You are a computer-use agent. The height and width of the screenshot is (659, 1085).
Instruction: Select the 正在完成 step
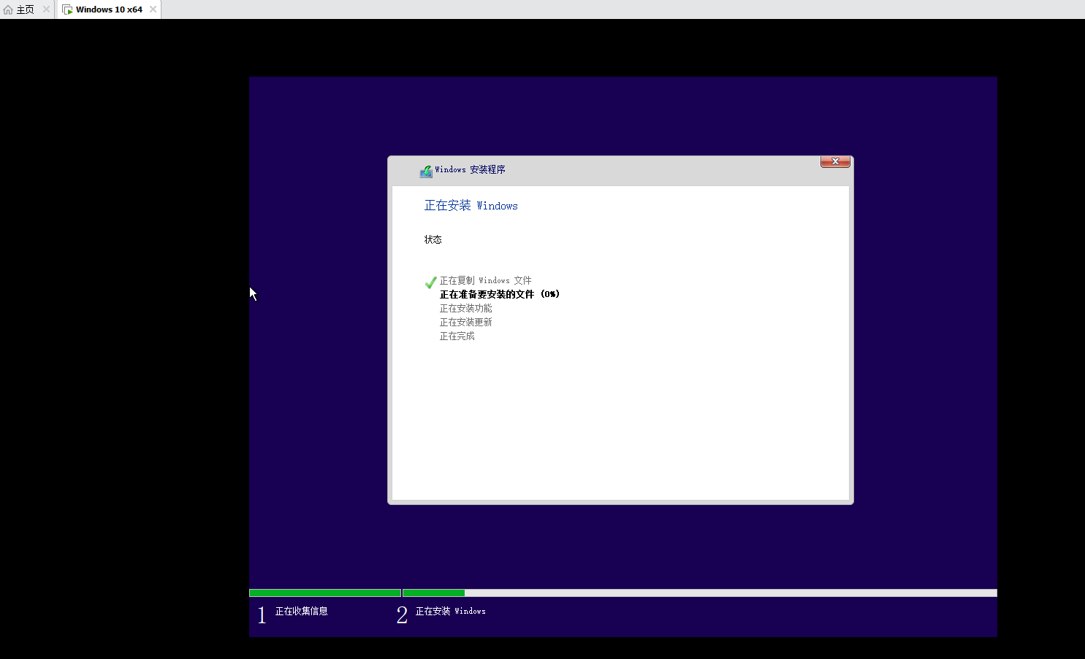coord(457,336)
